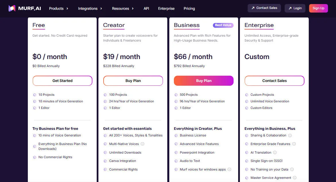Click info icon beside Murf voices for windows apps

230,169
